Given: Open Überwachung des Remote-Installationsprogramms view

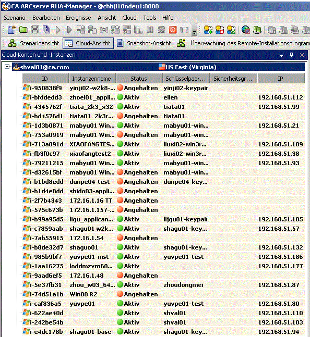Looking at the screenshot, I should click(250, 43).
